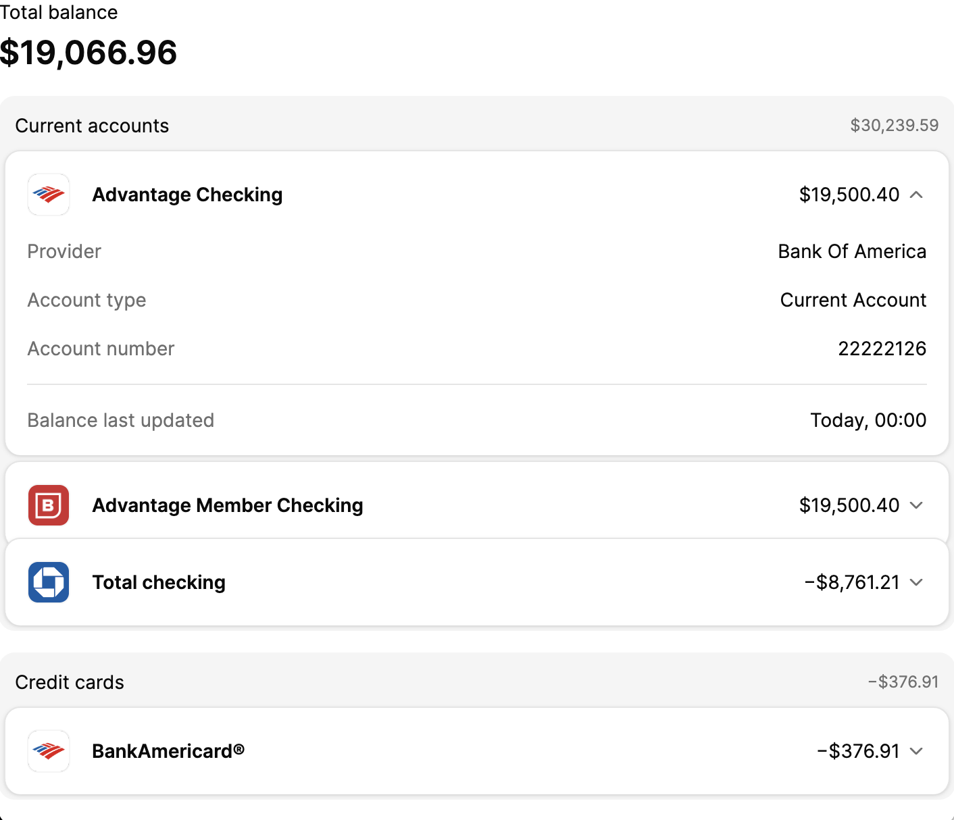Click the Current accounts total $30,239.59

pyautogui.click(x=894, y=126)
